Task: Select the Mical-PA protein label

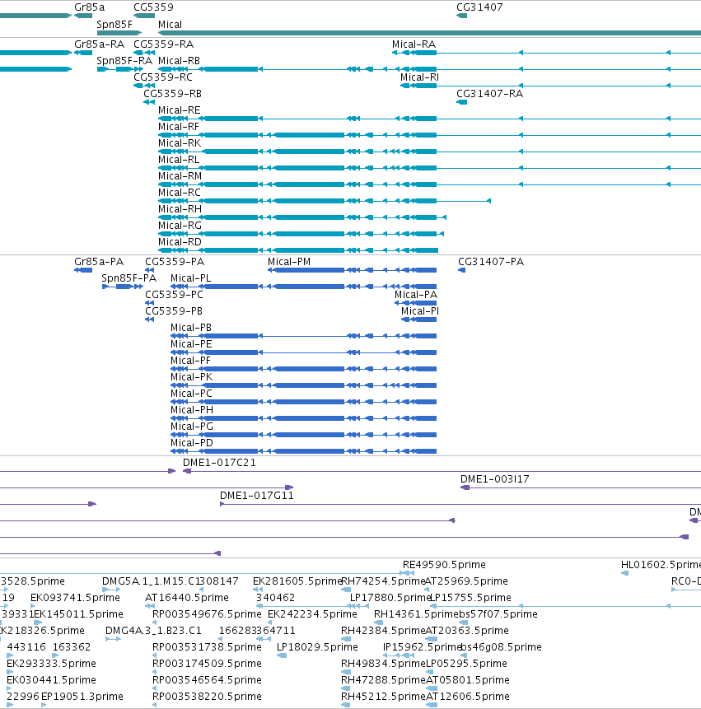Action: point(416,295)
